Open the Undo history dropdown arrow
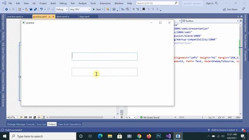The image size is (249, 140). (45, 9)
